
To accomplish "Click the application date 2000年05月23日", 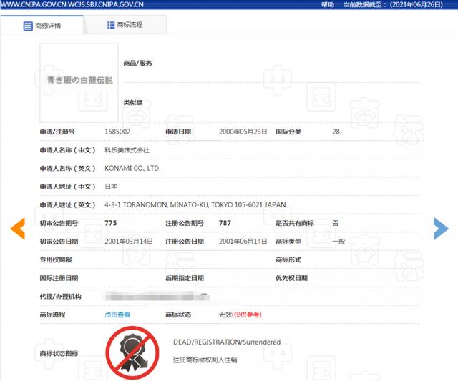I will click(243, 132).
